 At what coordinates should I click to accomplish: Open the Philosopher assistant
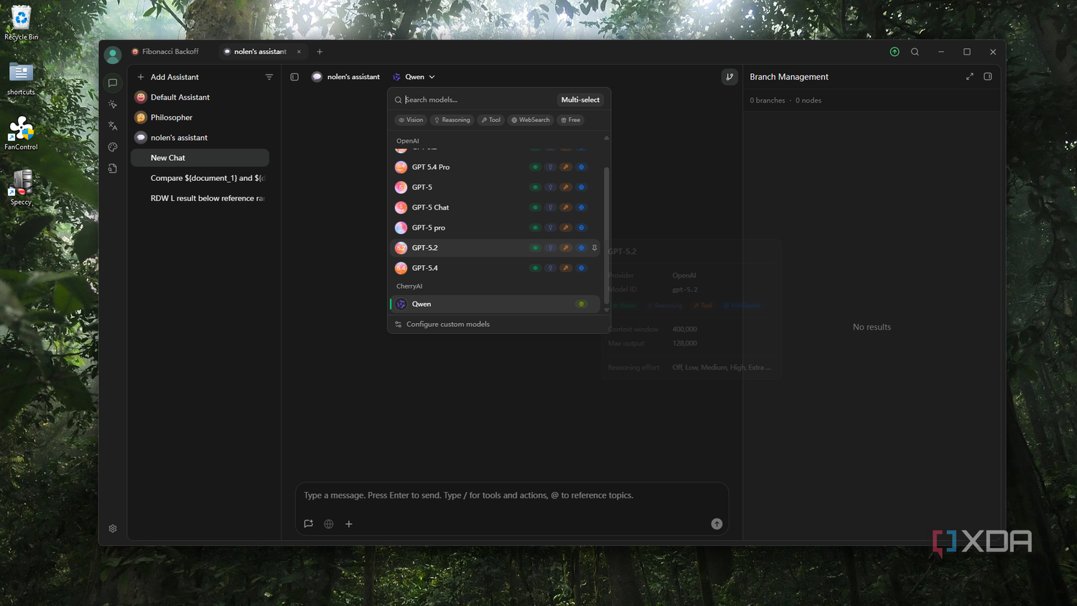(200, 117)
